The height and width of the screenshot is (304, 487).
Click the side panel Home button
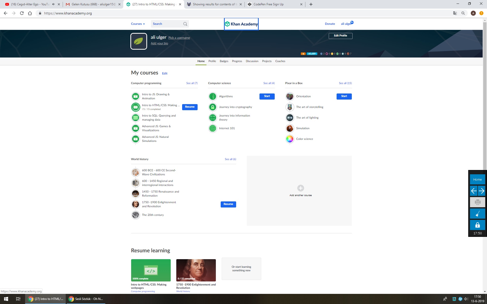(x=477, y=179)
